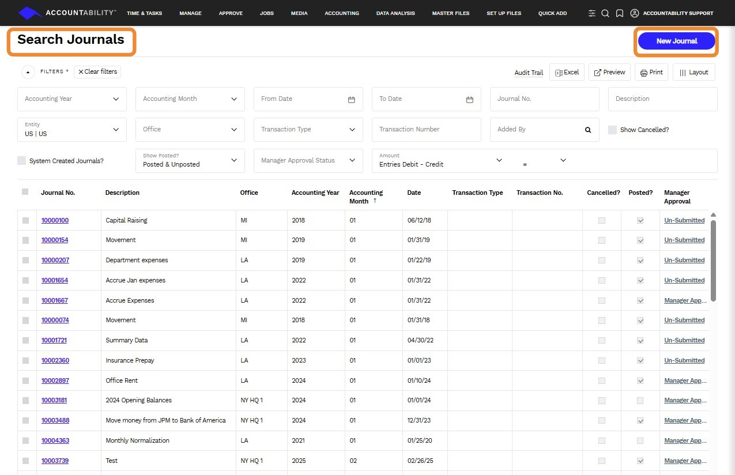The height and width of the screenshot is (475, 735).
Task: Open the Layout options
Action: (694, 72)
